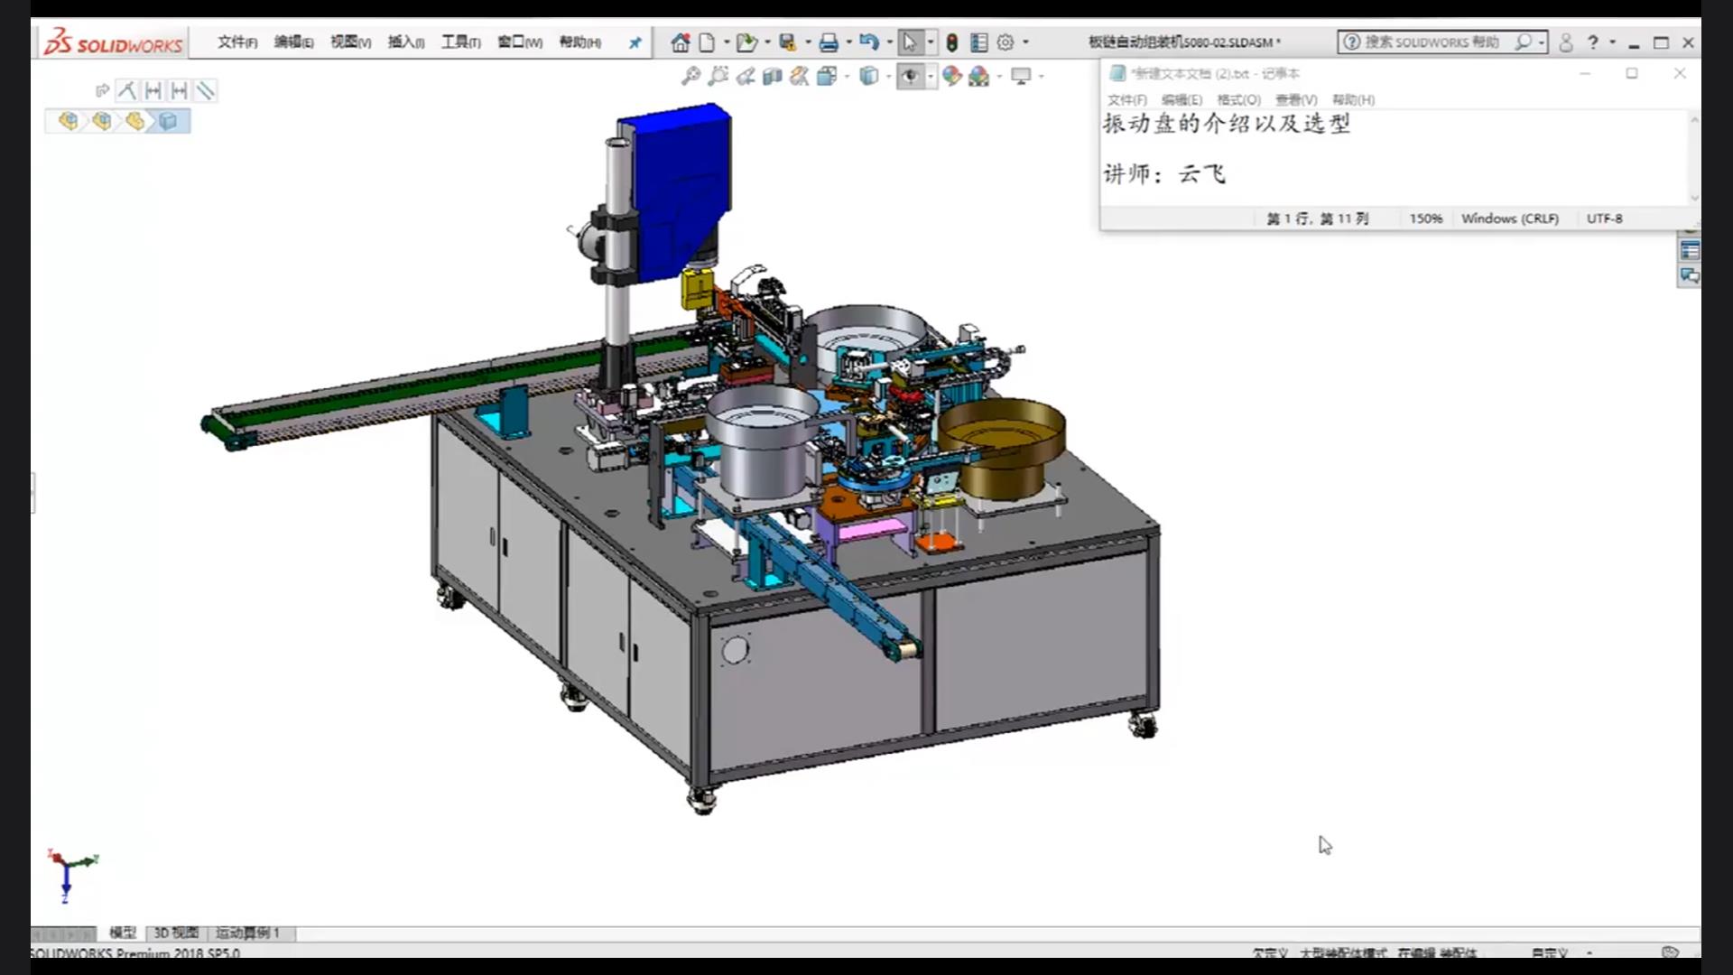Select highlighted blue cube breadcrumb icon
Image resolution: width=1733 pixels, height=975 pixels.
coord(169,121)
